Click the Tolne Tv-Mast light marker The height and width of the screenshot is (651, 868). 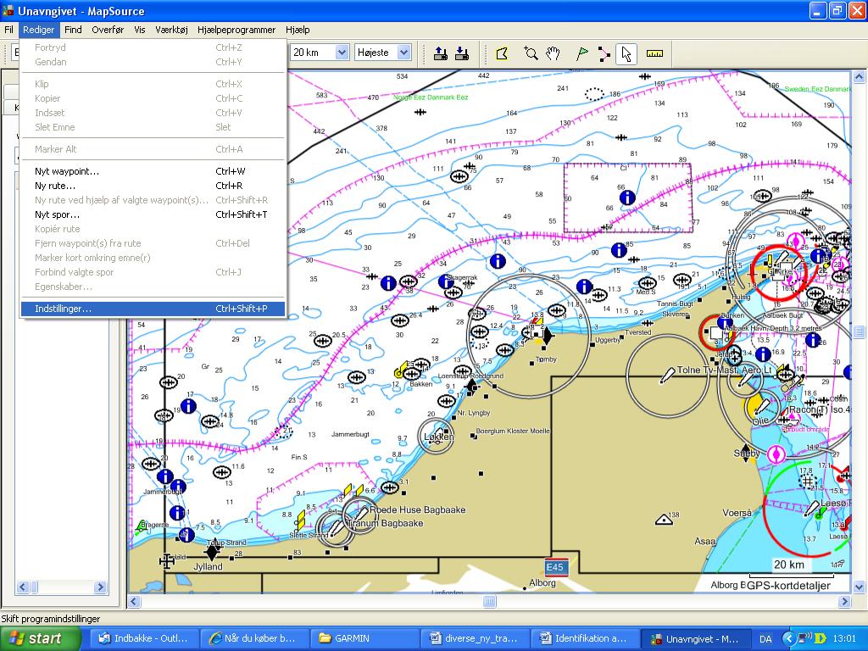667,376
